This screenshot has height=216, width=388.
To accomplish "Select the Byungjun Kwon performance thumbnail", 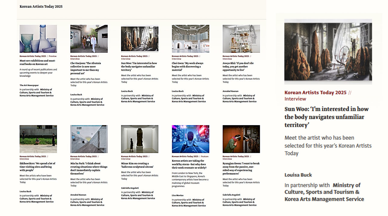I will pos(241,139).
